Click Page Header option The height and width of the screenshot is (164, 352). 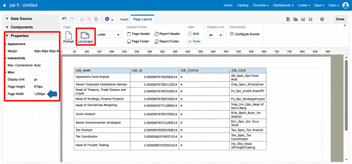click(x=139, y=34)
